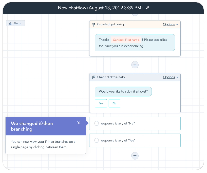The image size is (207, 173).
Task: Click the plus button below Knowledge Lookup
Action: coord(135,65)
